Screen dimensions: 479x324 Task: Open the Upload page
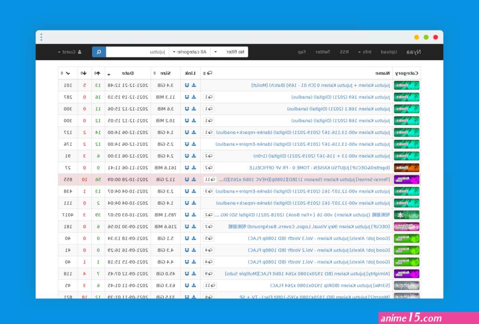pos(389,52)
